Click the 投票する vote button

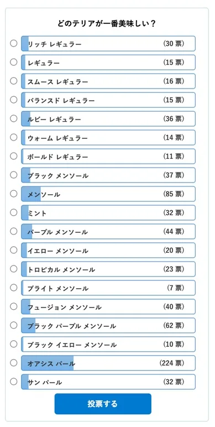[x=103, y=404]
